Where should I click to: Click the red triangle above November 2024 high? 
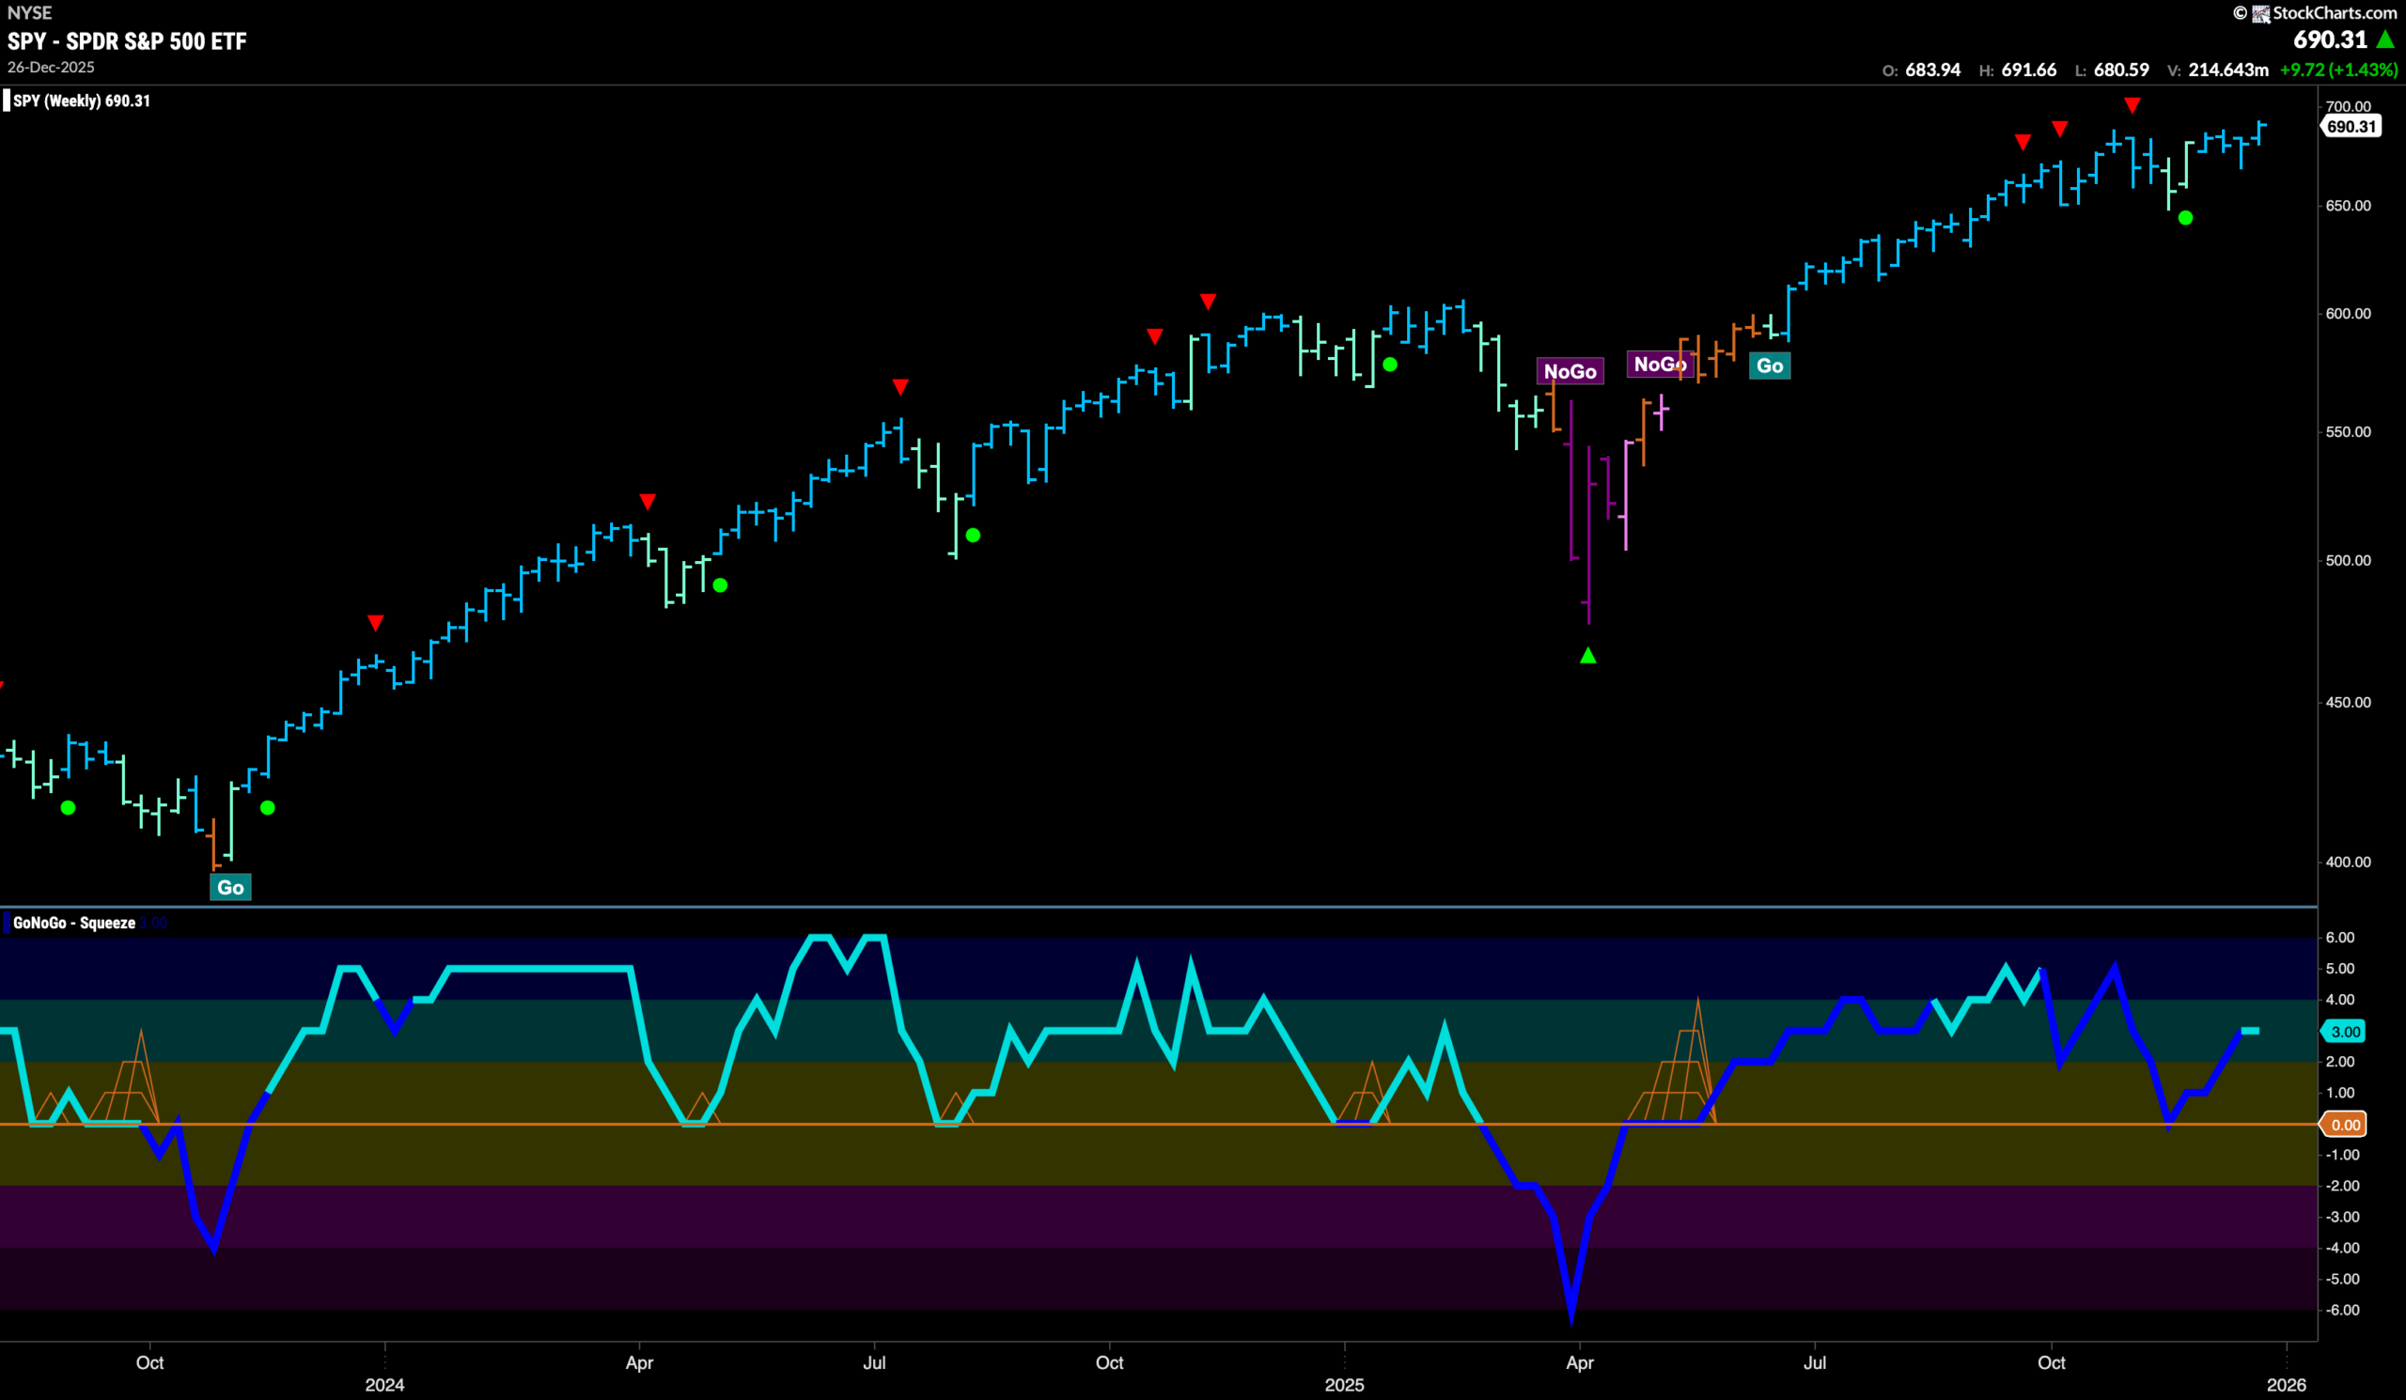click(1208, 302)
